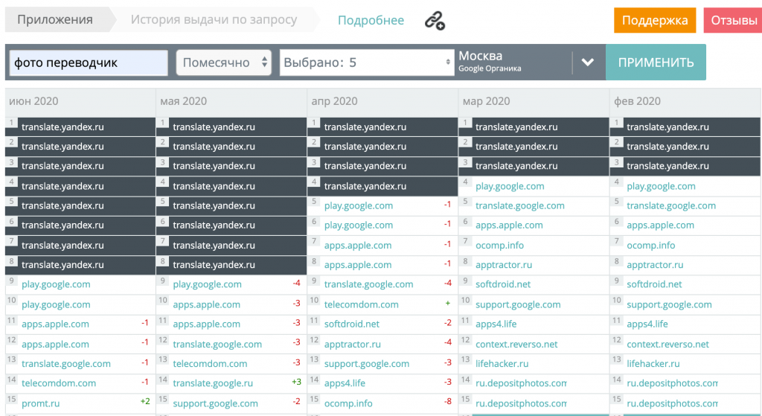The image size is (762, 416).
Task: Open translate.google.com at position 9 in April
Action: coord(368,284)
